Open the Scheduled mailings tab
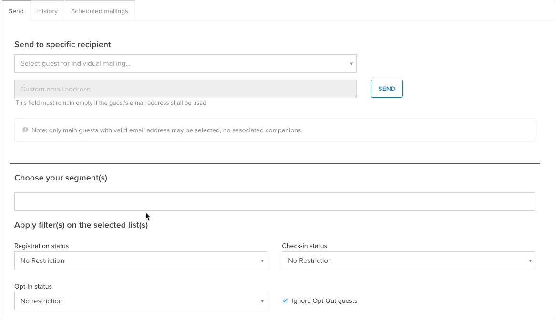 pyautogui.click(x=99, y=11)
